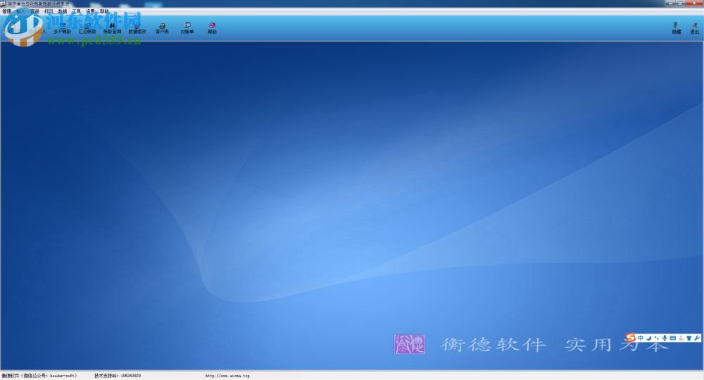
Task: Close the application window
Action: 695,3
